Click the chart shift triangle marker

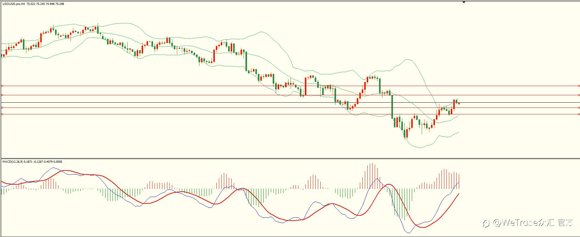[464, 2]
